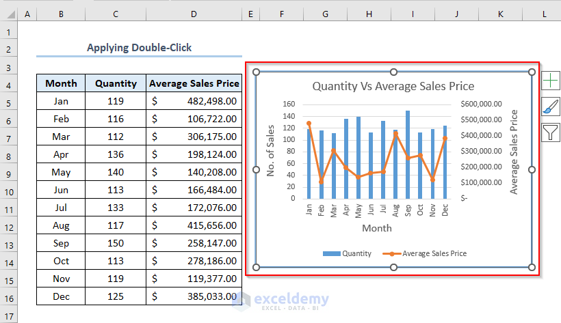Viewport: 561px width, 323px height.
Task: Select the chart's bottom-left resize handle
Action: click(x=256, y=267)
